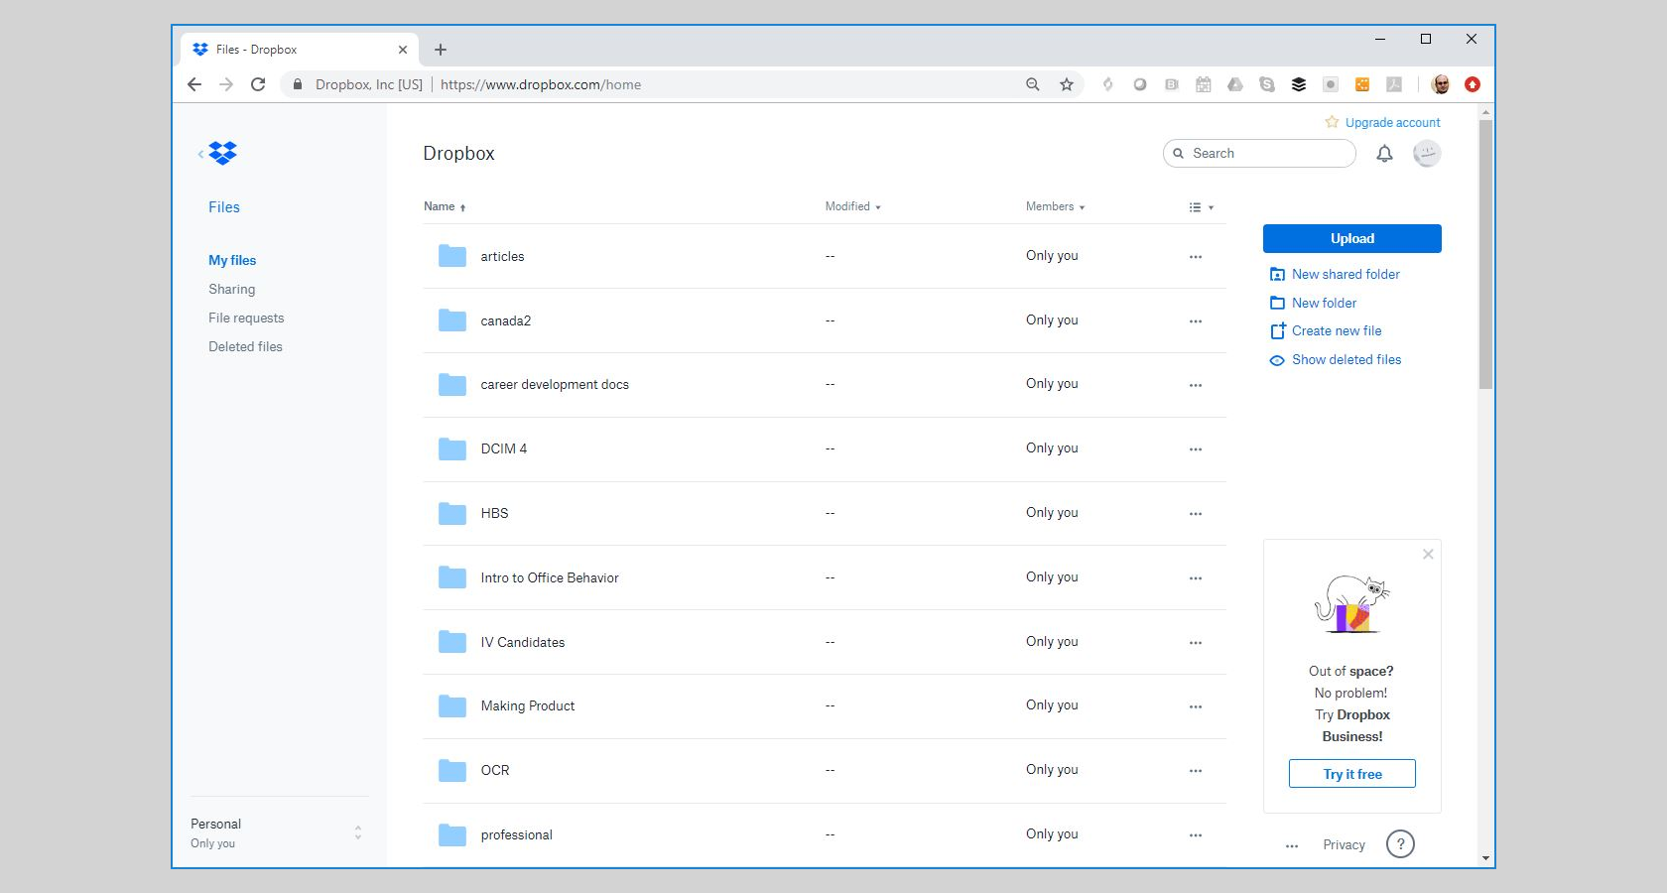Open a new browser tab
The image size is (1667, 893).
(441, 50)
